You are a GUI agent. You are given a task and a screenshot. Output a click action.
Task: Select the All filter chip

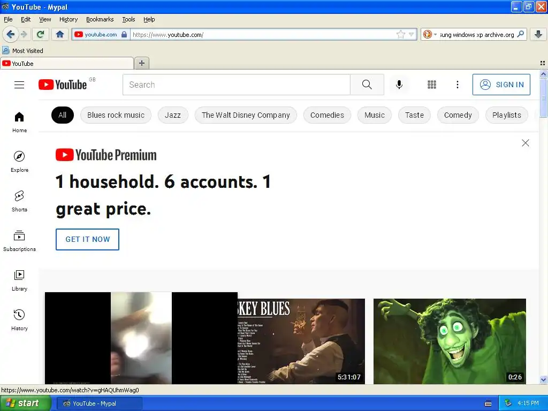63,115
